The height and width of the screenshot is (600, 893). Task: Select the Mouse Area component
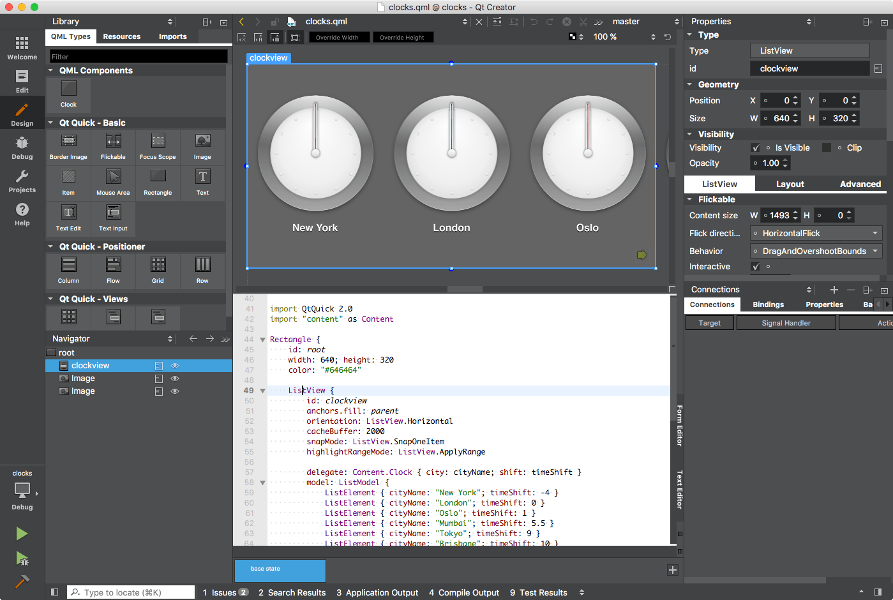click(x=113, y=183)
